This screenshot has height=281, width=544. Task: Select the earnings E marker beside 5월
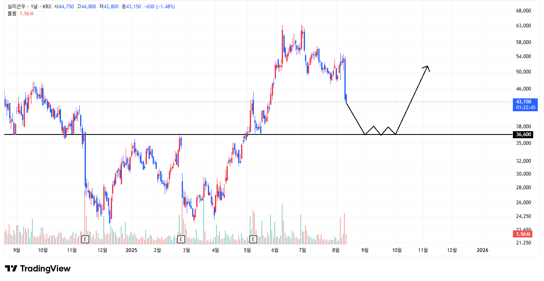(254, 239)
